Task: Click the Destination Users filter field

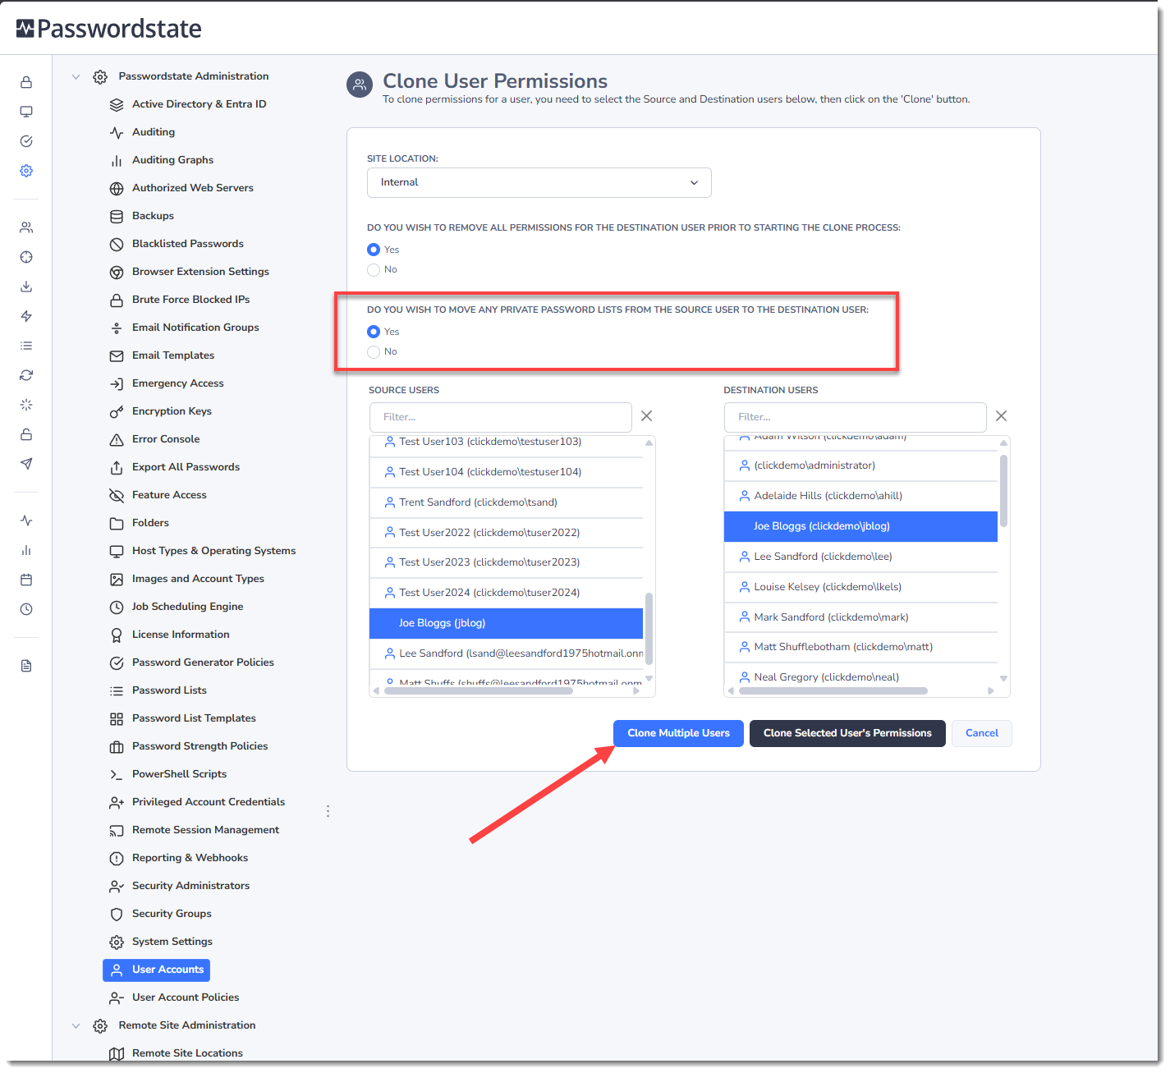Action: tap(856, 417)
